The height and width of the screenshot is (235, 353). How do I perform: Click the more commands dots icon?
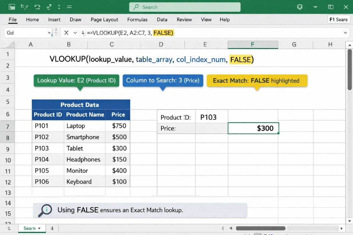click(59, 7)
